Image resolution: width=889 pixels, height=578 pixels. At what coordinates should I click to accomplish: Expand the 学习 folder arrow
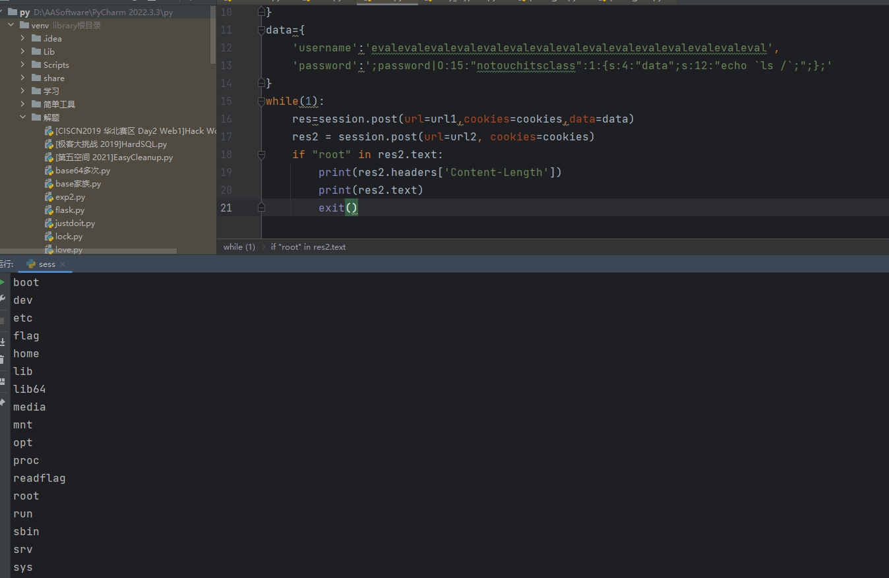click(22, 91)
